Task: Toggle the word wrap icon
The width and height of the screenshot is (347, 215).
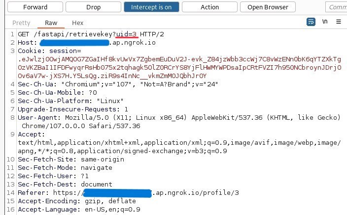Action: (x=311, y=22)
